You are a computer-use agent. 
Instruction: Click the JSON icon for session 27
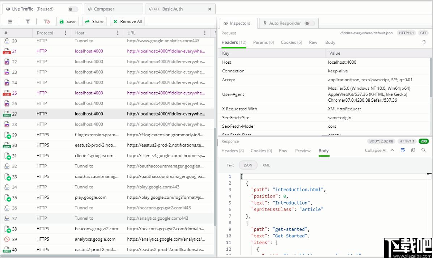7,114
